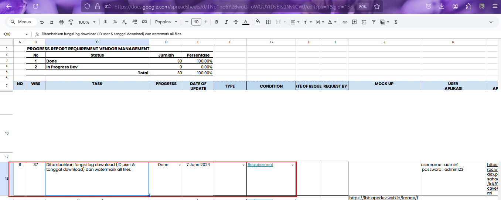Select the paint format tool
Image resolution: width=501 pixels, height=200 pixels.
71,22
